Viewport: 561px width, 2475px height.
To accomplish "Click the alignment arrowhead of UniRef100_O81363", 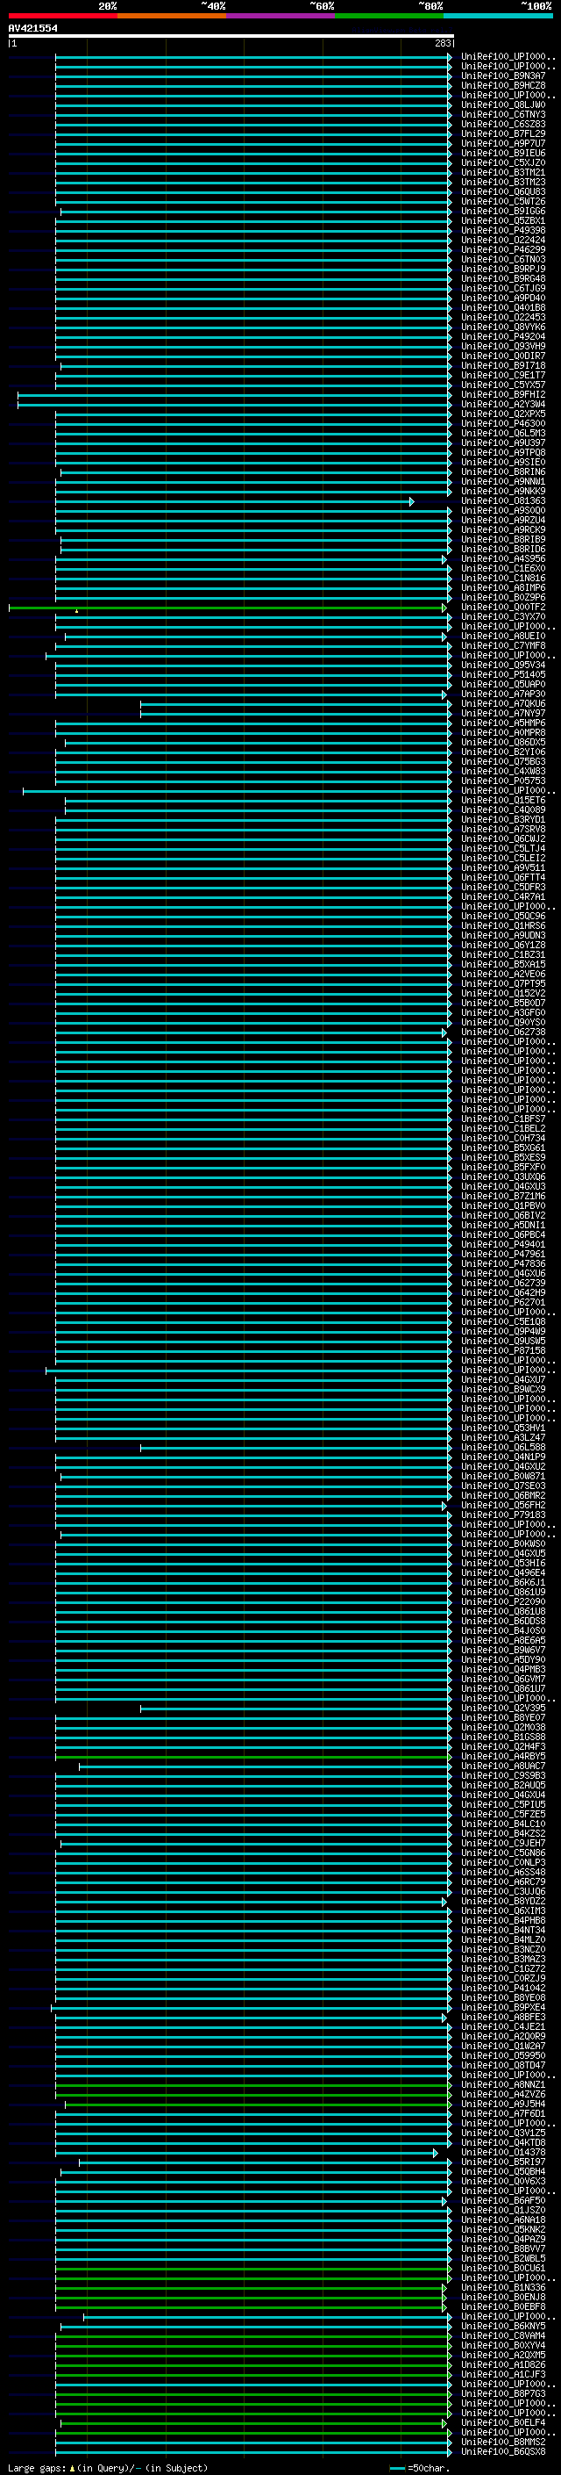I will 412,501.
